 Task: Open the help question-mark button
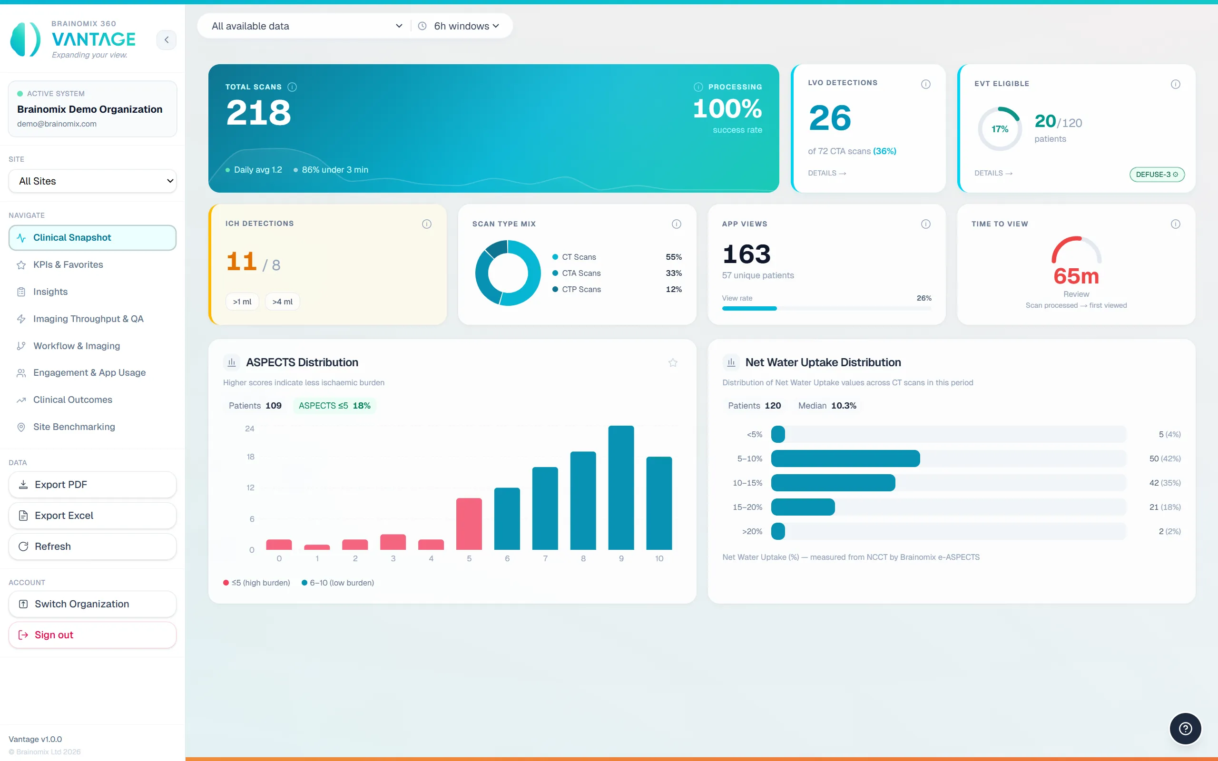tap(1185, 728)
